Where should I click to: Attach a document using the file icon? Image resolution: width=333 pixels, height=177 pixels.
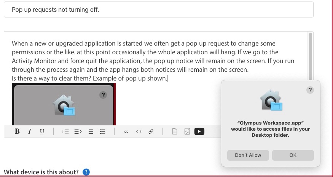pos(175,132)
